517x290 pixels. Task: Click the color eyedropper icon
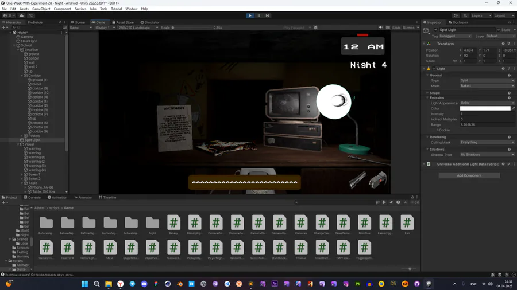pyautogui.click(x=514, y=108)
